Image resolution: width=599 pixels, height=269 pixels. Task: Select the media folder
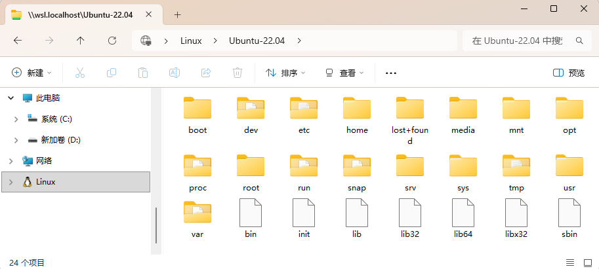(463, 115)
